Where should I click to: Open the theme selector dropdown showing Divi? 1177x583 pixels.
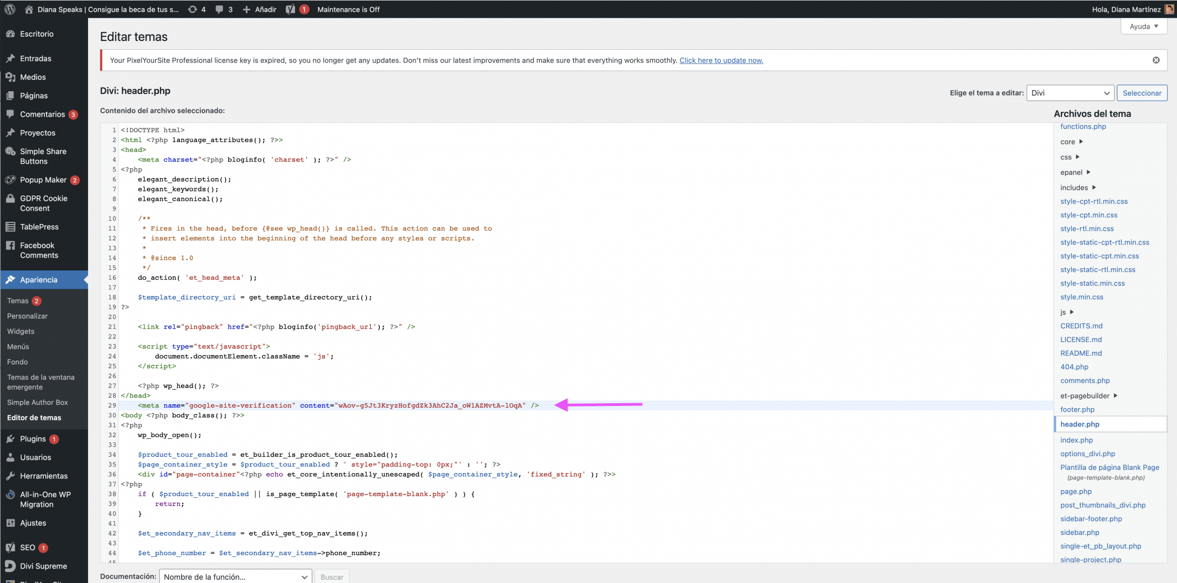point(1070,93)
